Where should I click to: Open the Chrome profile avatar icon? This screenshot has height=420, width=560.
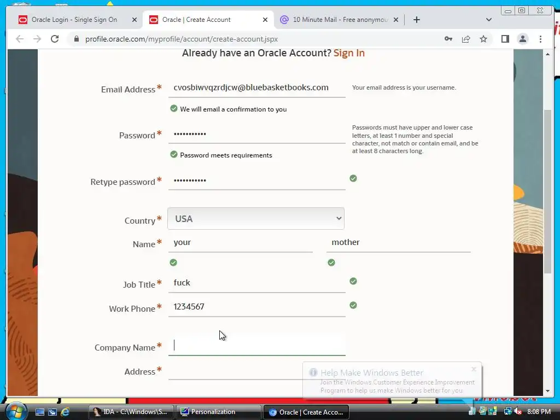click(522, 39)
